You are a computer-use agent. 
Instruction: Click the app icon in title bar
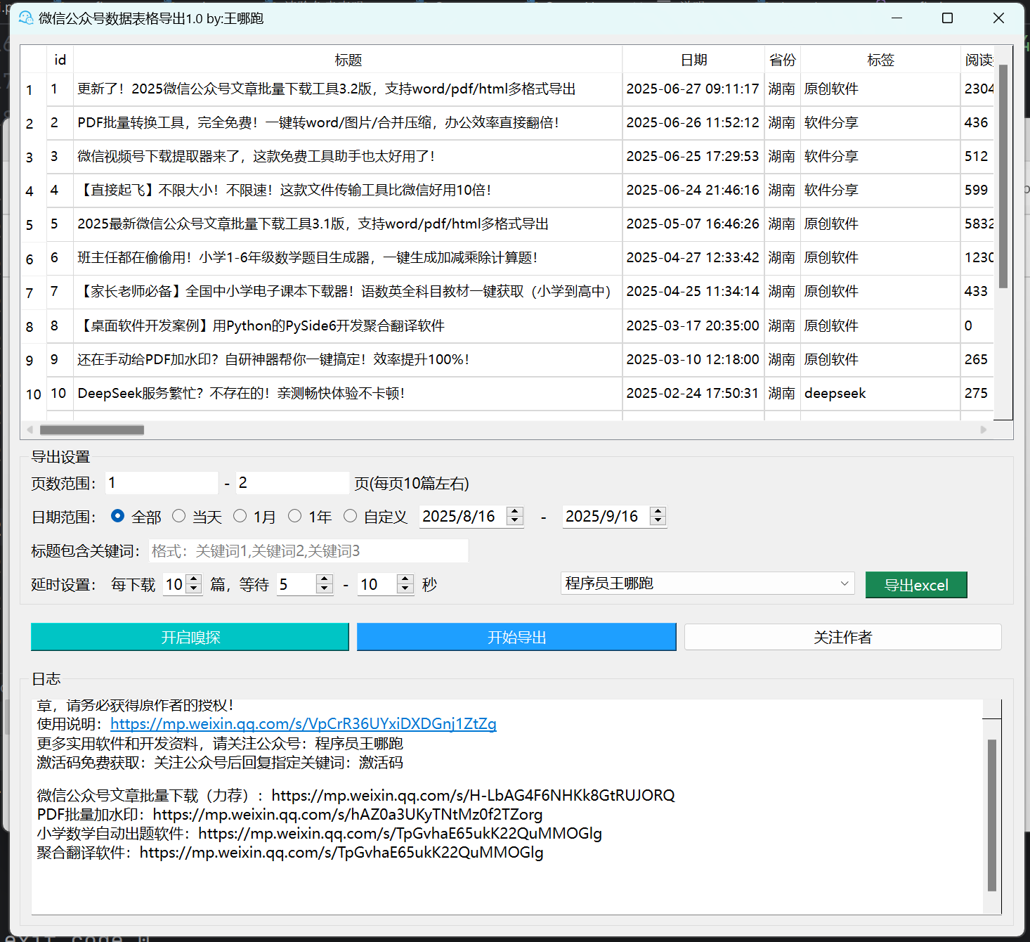[x=26, y=18]
